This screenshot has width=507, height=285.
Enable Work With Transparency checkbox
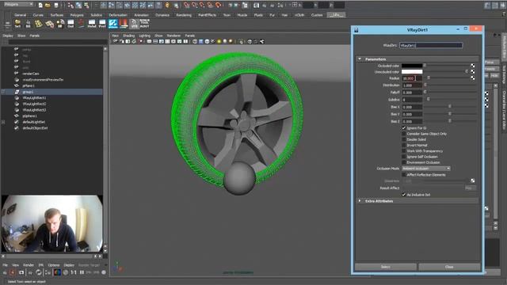404,151
